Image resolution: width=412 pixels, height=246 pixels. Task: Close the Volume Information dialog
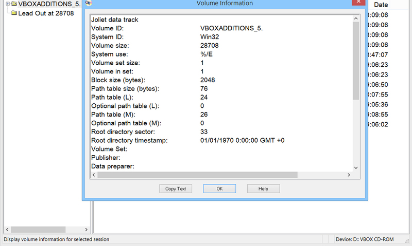[x=358, y=3]
